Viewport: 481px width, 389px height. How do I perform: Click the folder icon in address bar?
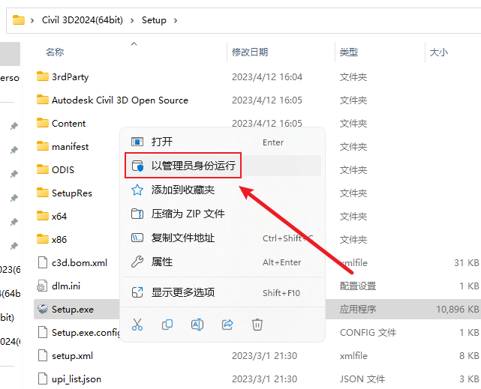(19, 20)
